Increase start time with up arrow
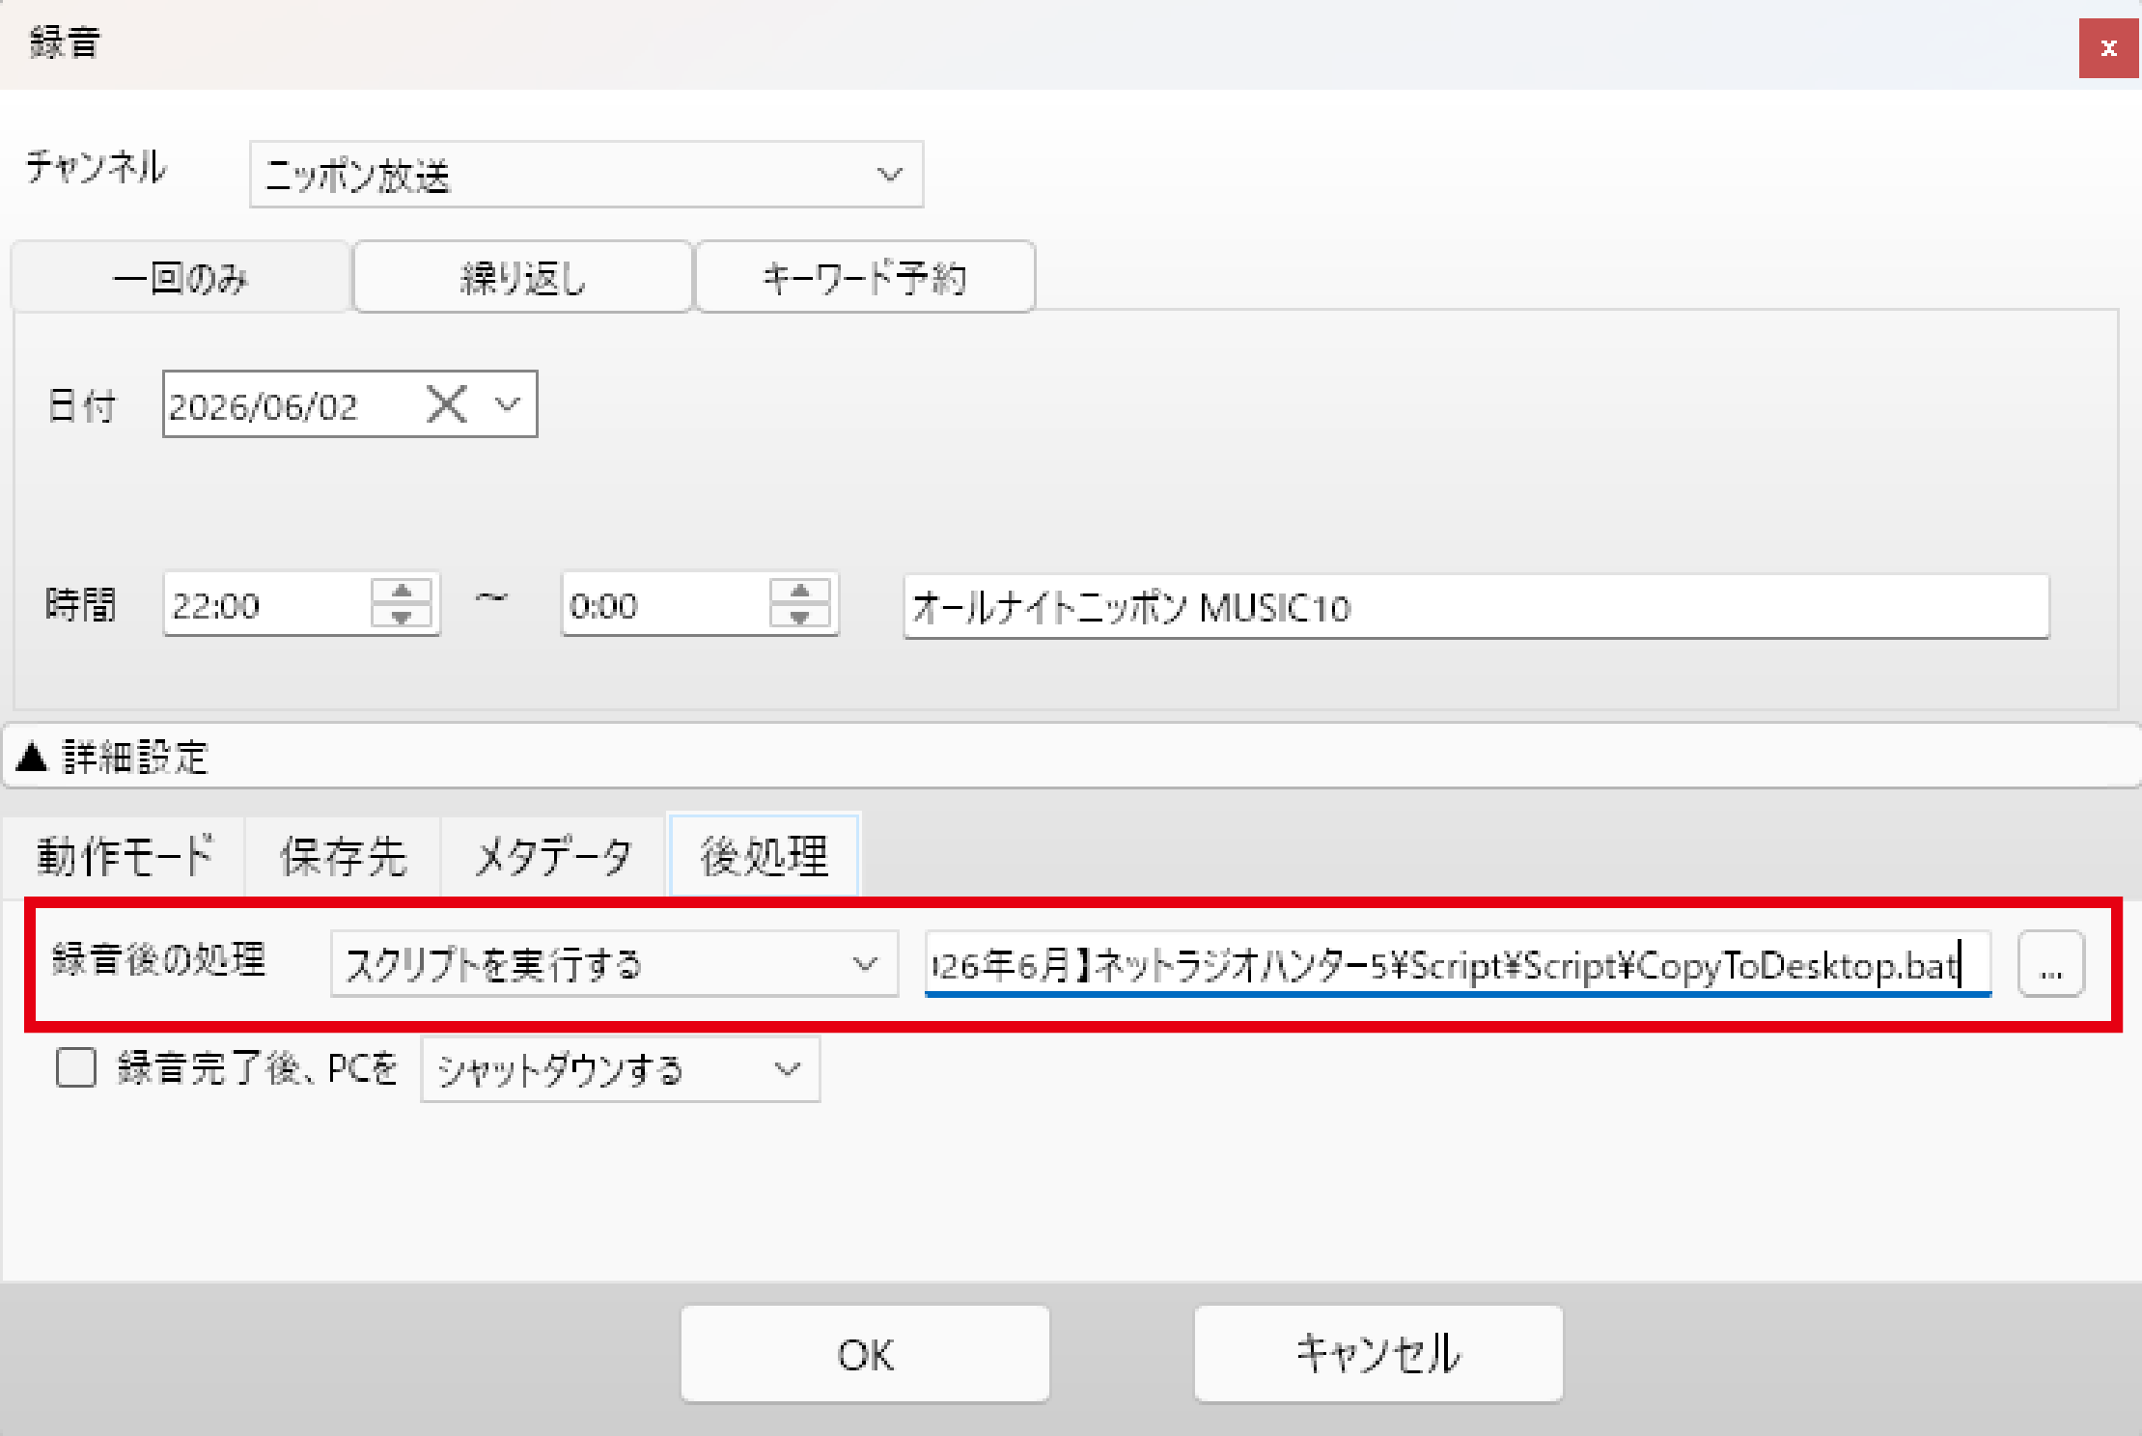 (403, 591)
